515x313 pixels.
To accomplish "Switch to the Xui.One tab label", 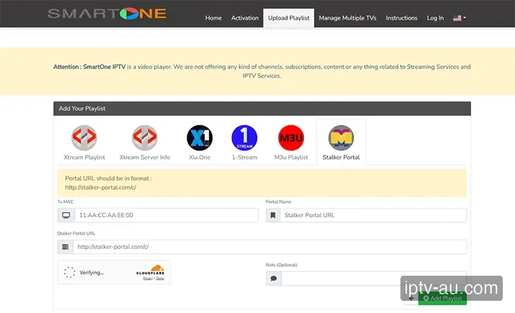I will pos(200,157).
